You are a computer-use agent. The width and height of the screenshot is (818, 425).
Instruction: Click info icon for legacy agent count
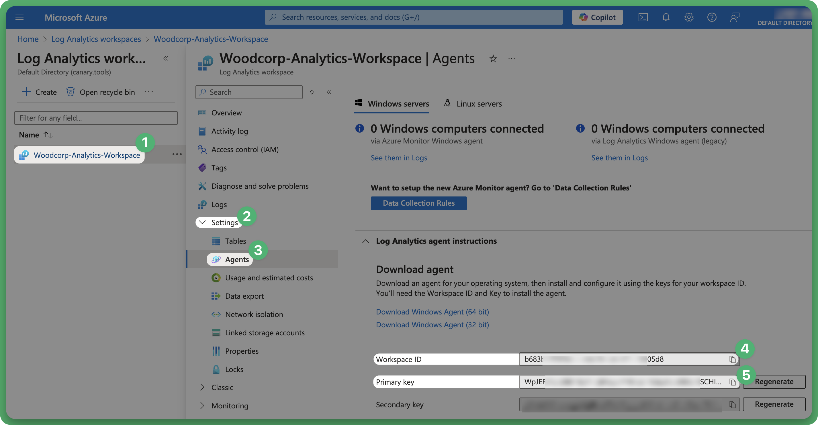pos(580,128)
